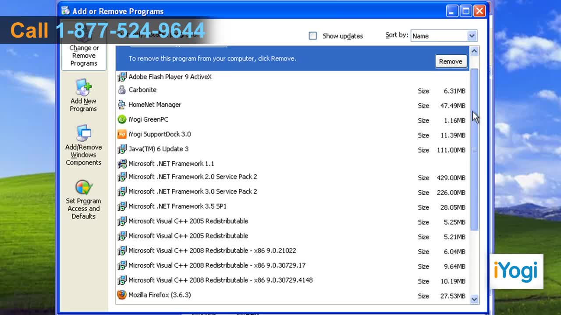This screenshot has height=315, width=561.
Task: Click the Sort by label
Action: [397, 35]
